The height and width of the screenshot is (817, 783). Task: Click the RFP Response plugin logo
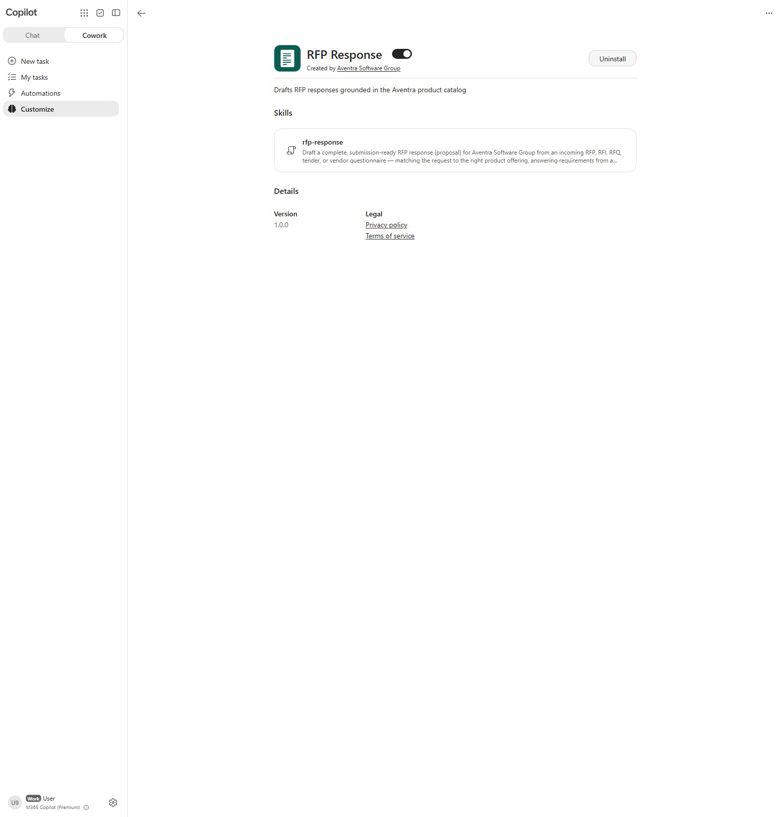pyautogui.click(x=287, y=58)
